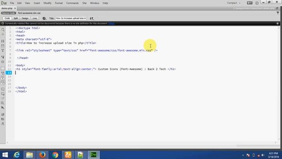
Task: Switch to Live view
Action: click(34, 18)
